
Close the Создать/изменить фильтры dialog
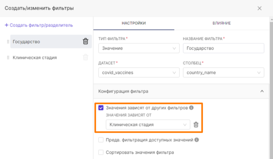(x=259, y=8)
